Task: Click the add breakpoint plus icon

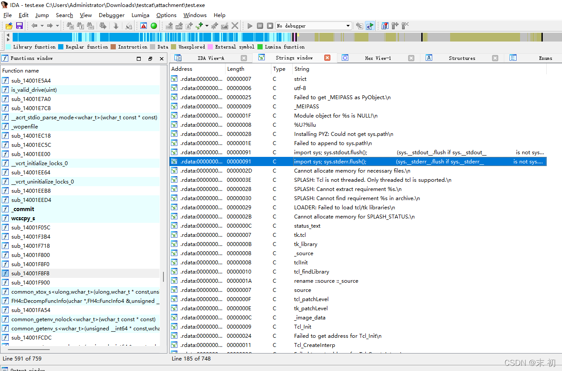Action: coord(395,26)
